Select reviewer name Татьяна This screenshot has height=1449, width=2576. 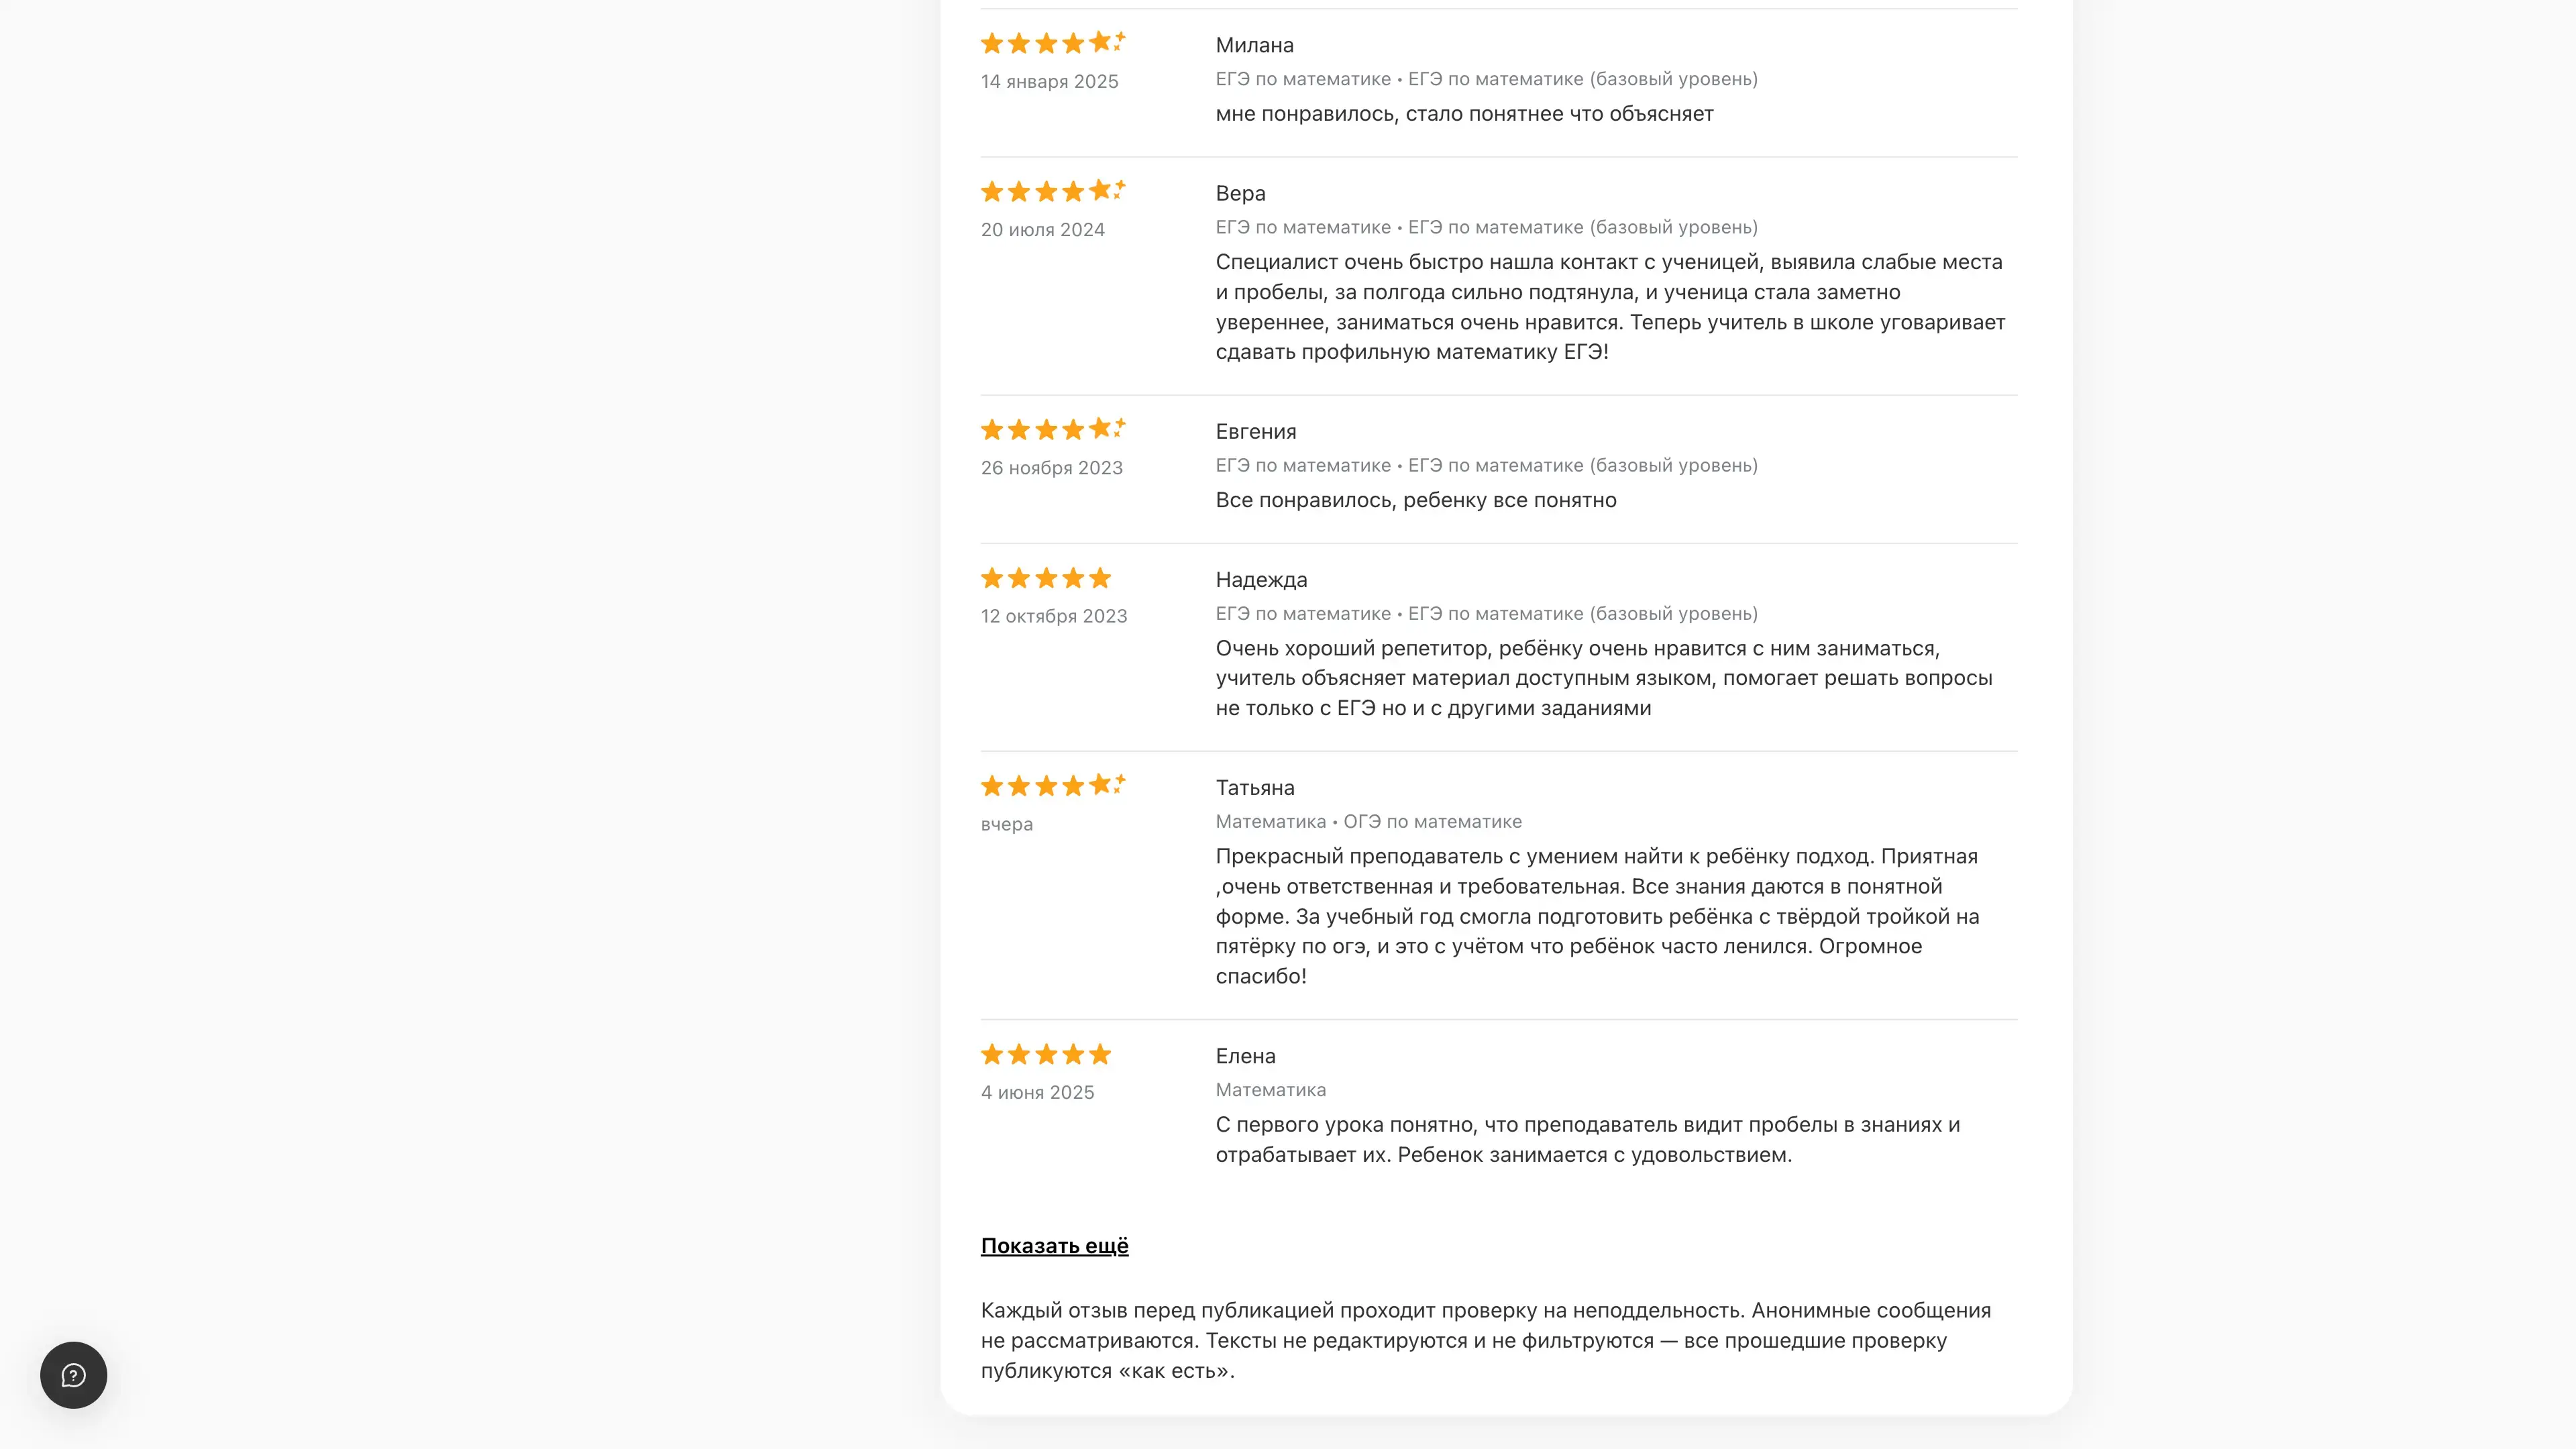coord(1254,788)
